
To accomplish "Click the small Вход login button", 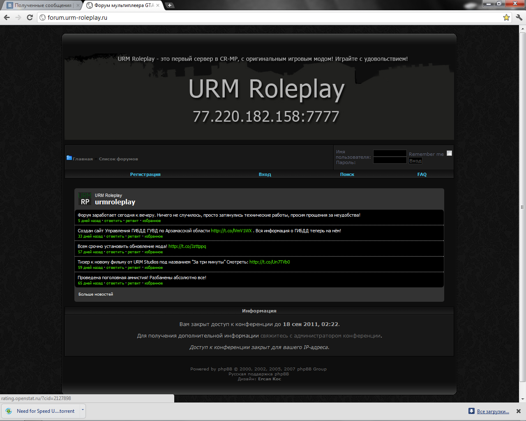I will point(415,161).
